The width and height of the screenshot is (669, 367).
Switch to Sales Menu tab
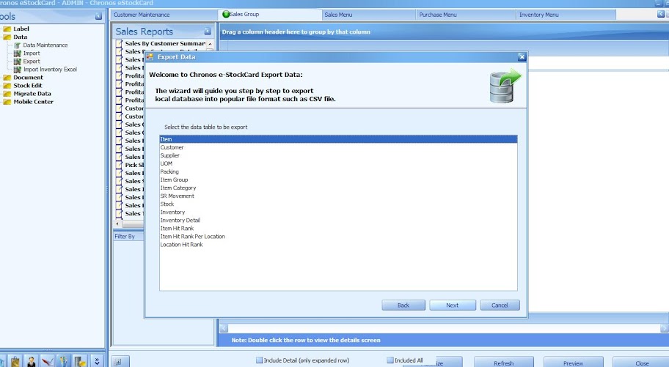pyautogui.click(x=368, y=15)
